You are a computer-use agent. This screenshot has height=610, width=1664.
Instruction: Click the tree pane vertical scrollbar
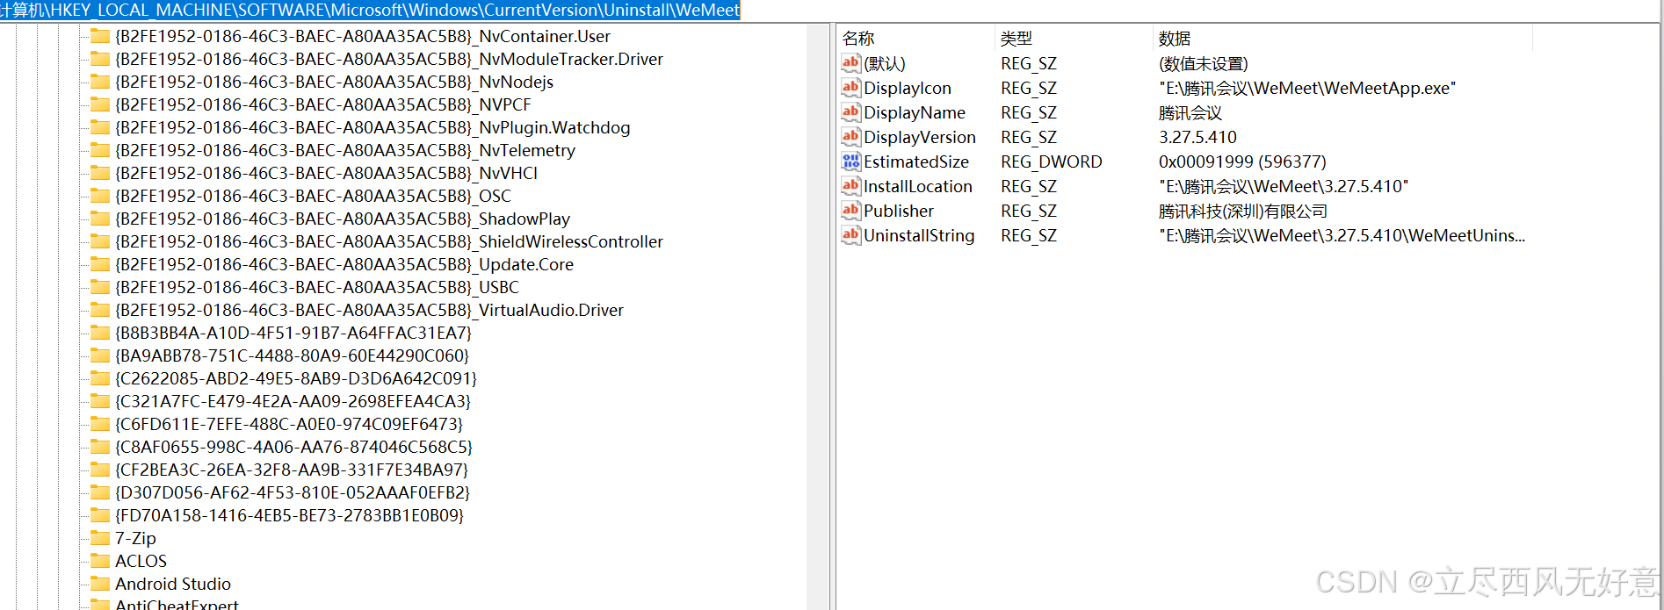point(818,316)
